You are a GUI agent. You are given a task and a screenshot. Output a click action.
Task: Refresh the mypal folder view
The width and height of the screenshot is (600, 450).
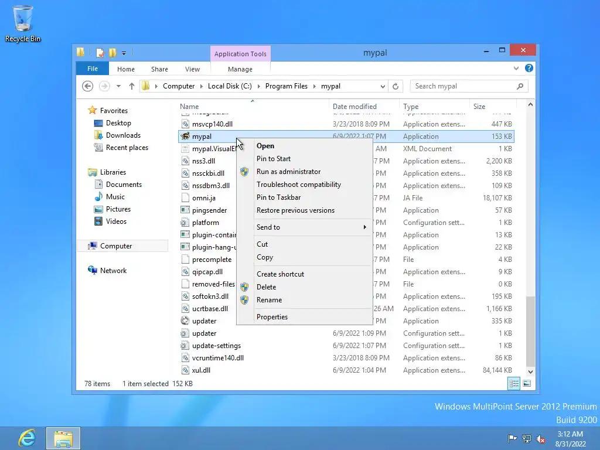pos(396,87)
